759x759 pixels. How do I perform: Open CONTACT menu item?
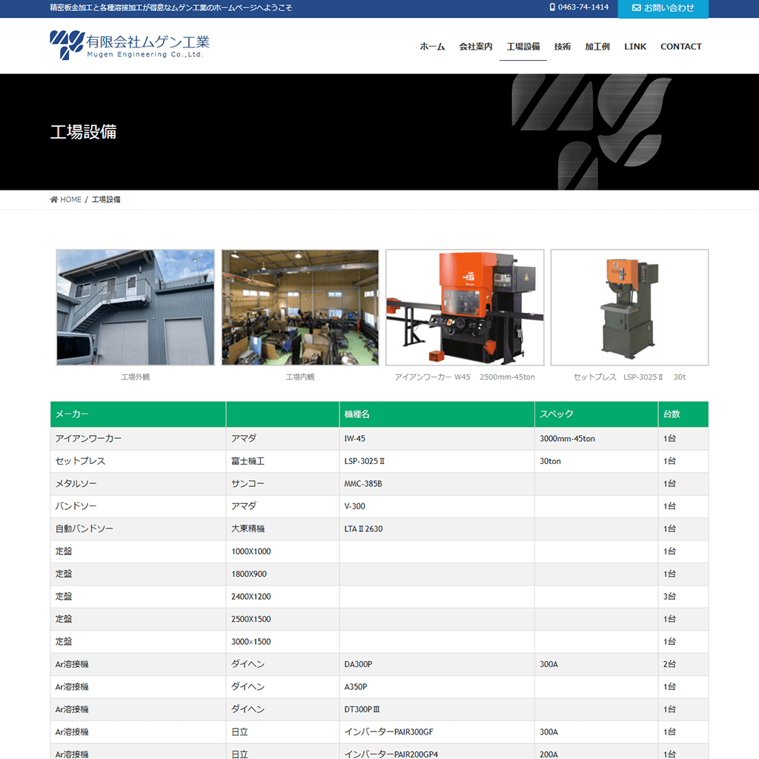click(681, 47)
